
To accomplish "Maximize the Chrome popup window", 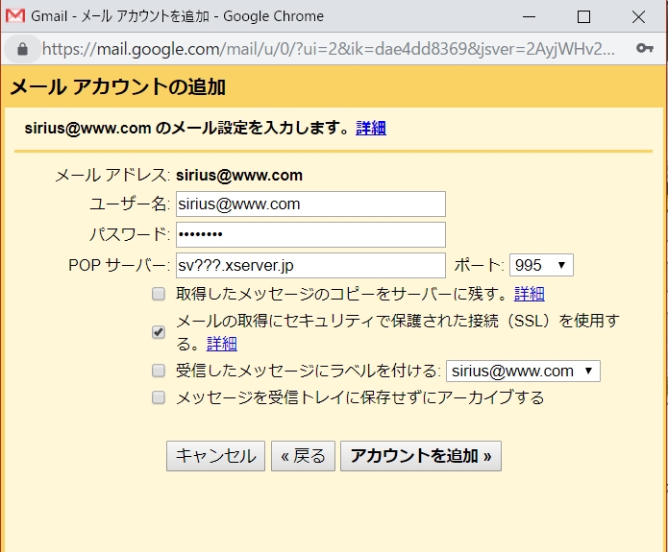I will coord(583,16).
